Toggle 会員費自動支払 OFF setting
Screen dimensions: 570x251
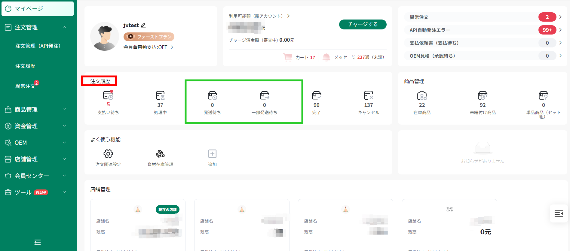click(148, 47)
